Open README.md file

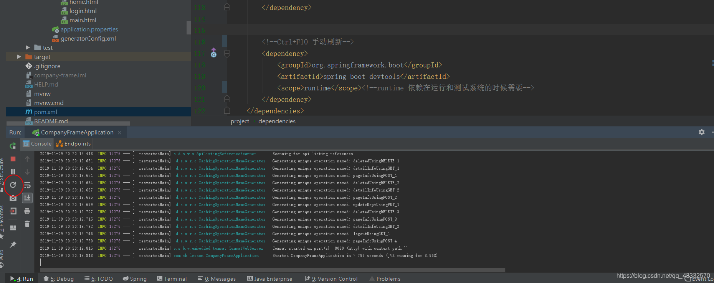coord(51,121)
